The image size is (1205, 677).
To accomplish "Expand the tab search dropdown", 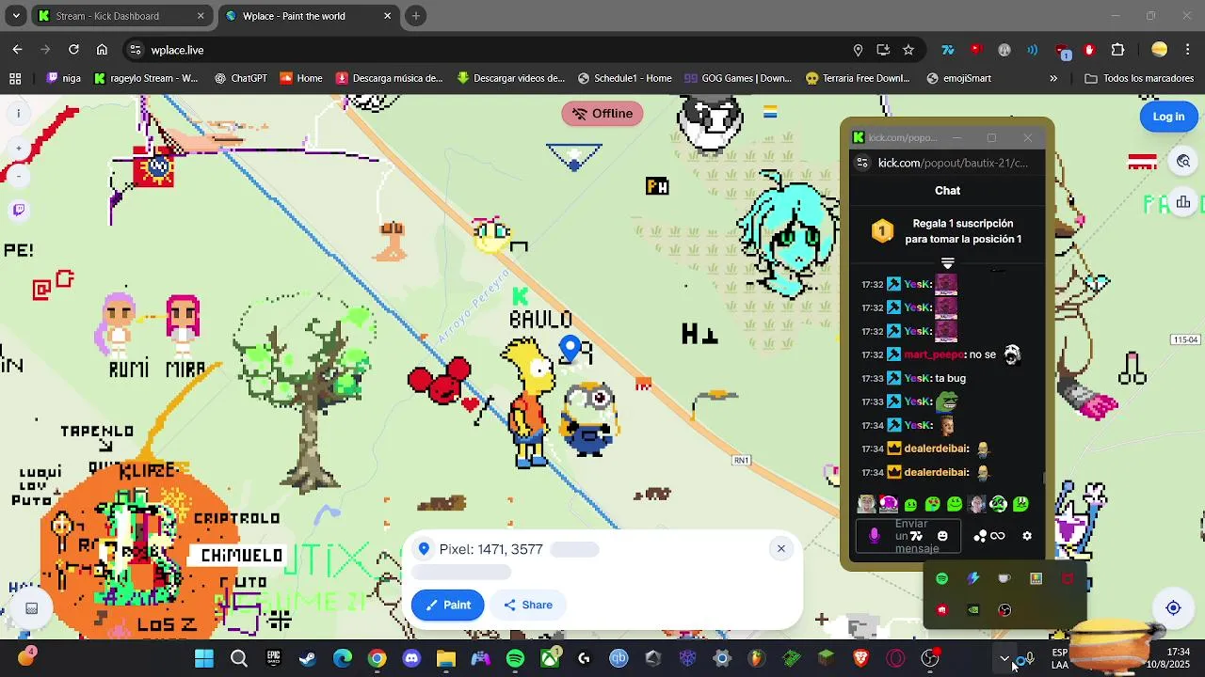I will point(15,16).
